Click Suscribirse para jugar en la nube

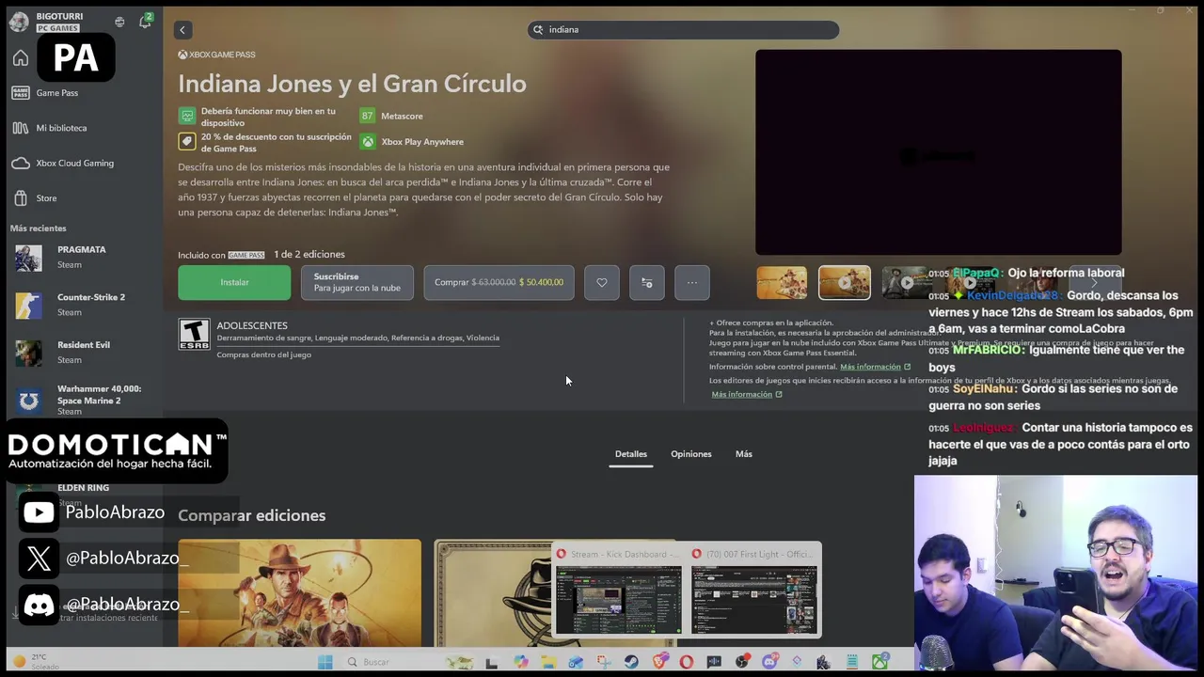pos(356,282)
